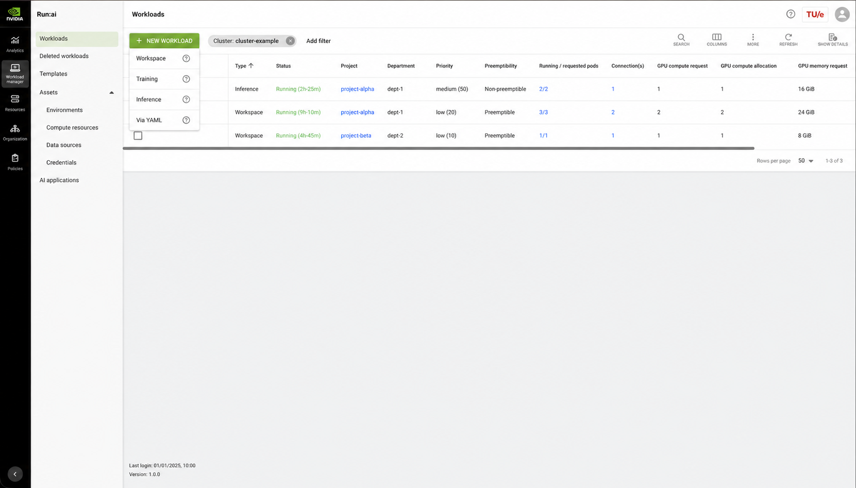Open the 2/2 running pods link
This screenshot has height=488, width=856.
543,89
